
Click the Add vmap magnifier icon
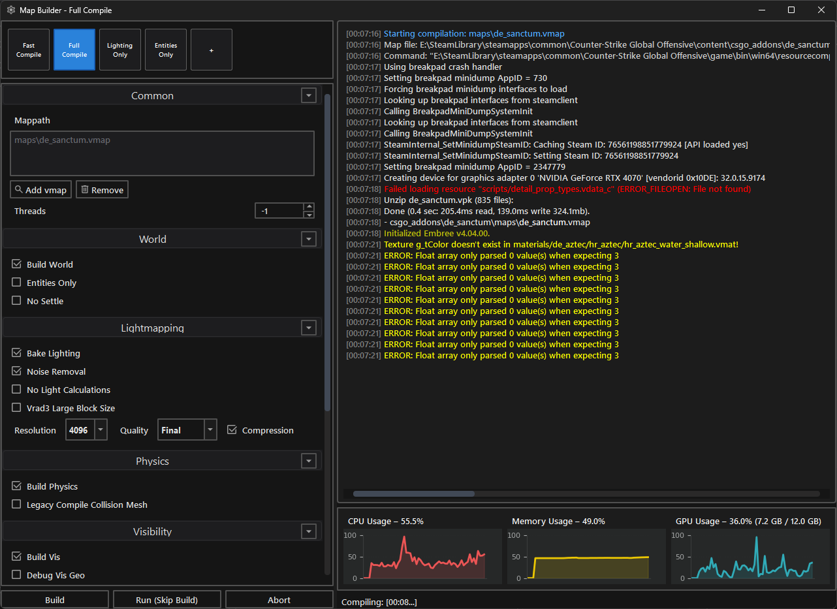click(x=19, y=190)
